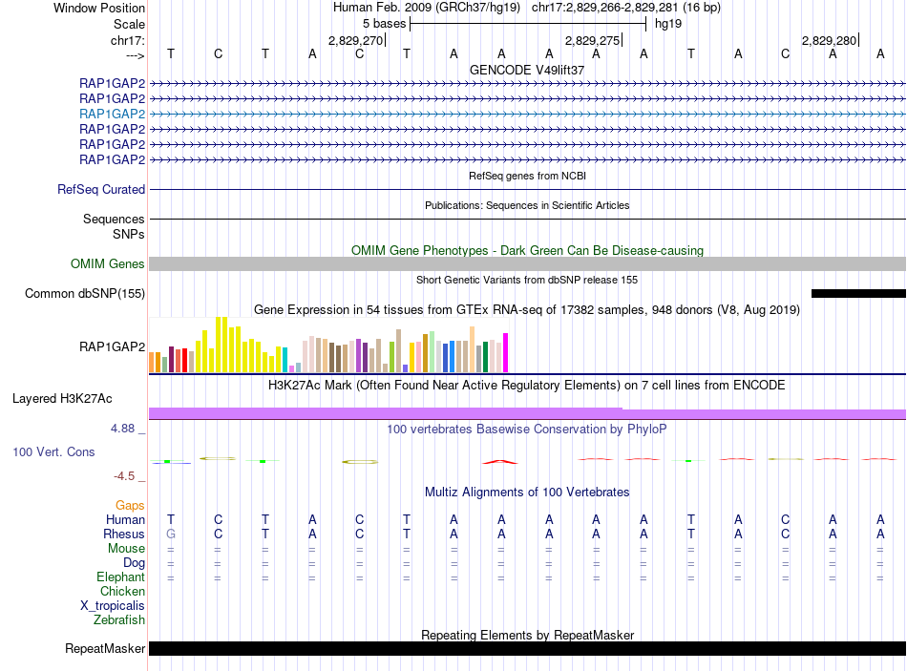Select the Rhesus alignment row label
This screenshot has height=671, width=907.
124,534
